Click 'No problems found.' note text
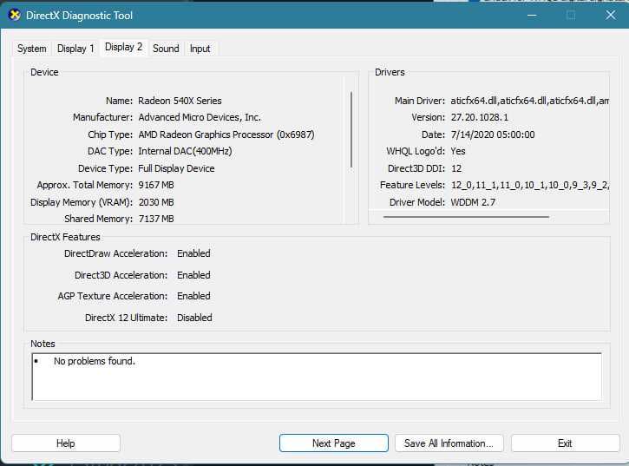Screen dimensions: 629x466 pos(95,361)
